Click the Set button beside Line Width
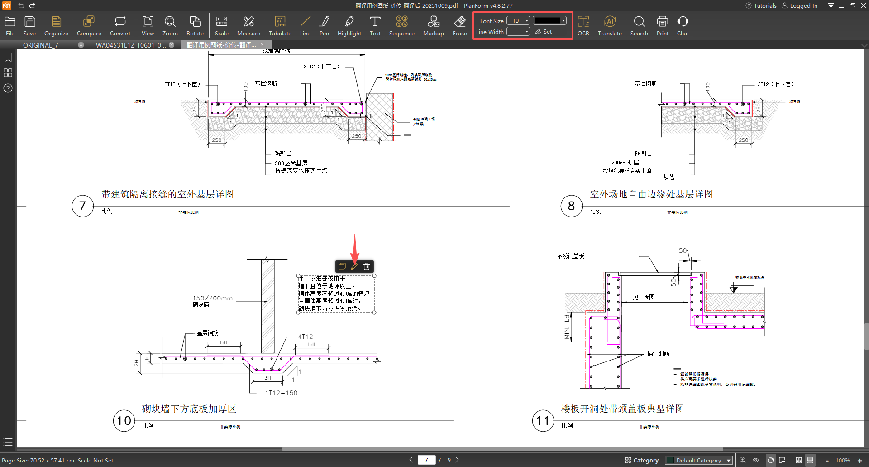Viewport: 869px width, 467px height. click(x=544, y=32)
